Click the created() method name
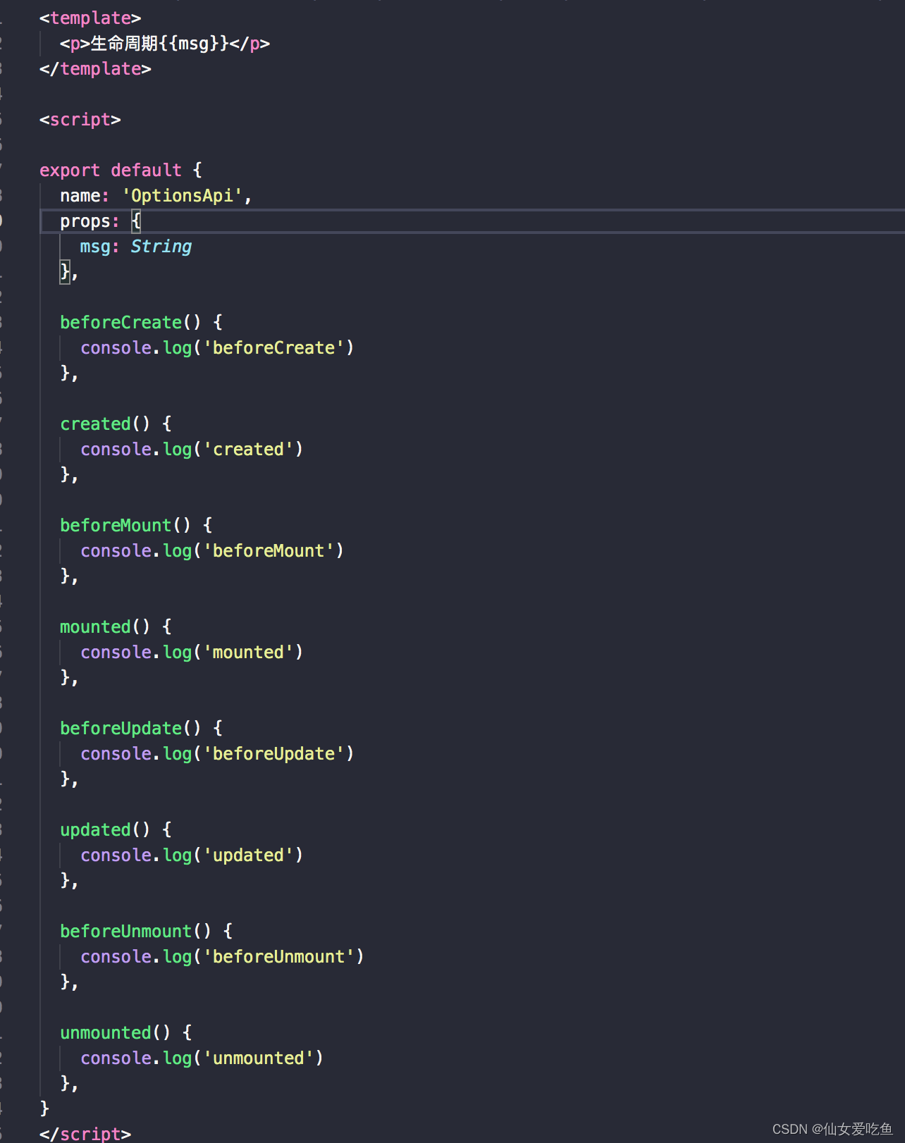The width and height of the screenshot is (905, 1143). [95, 424]
